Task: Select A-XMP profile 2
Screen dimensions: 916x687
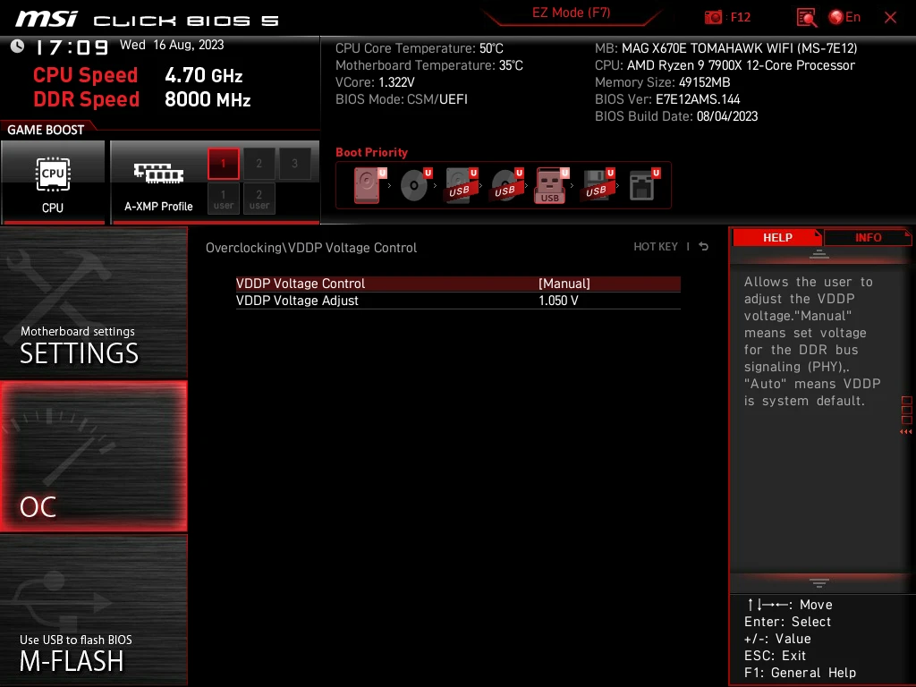Action: pos(259,164)
